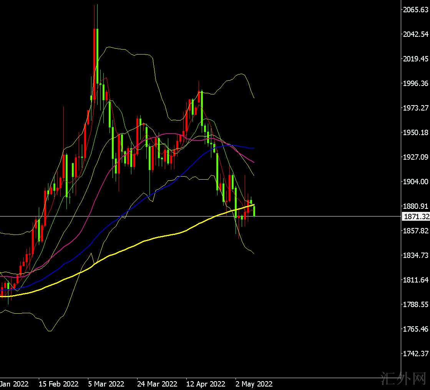The image size is (430, 390).
Task: Click the 1904.00 price scale label
Action: pos(415,182)
